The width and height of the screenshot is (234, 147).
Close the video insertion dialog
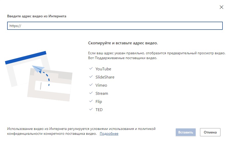[221, 7]
